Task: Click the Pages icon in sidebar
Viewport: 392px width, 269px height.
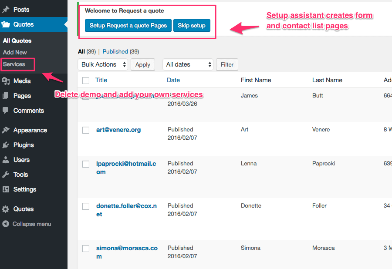Action: coord(6,96)
